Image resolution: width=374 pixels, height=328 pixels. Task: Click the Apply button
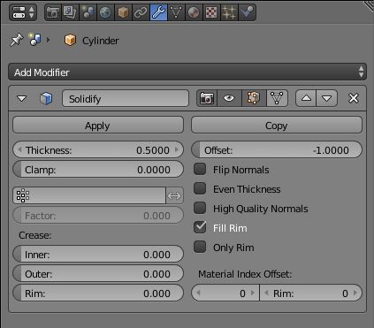click(x=98, y=126)
